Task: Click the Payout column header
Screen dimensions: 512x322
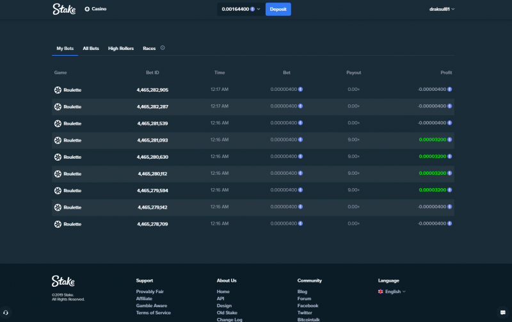Action: (354, 72)
